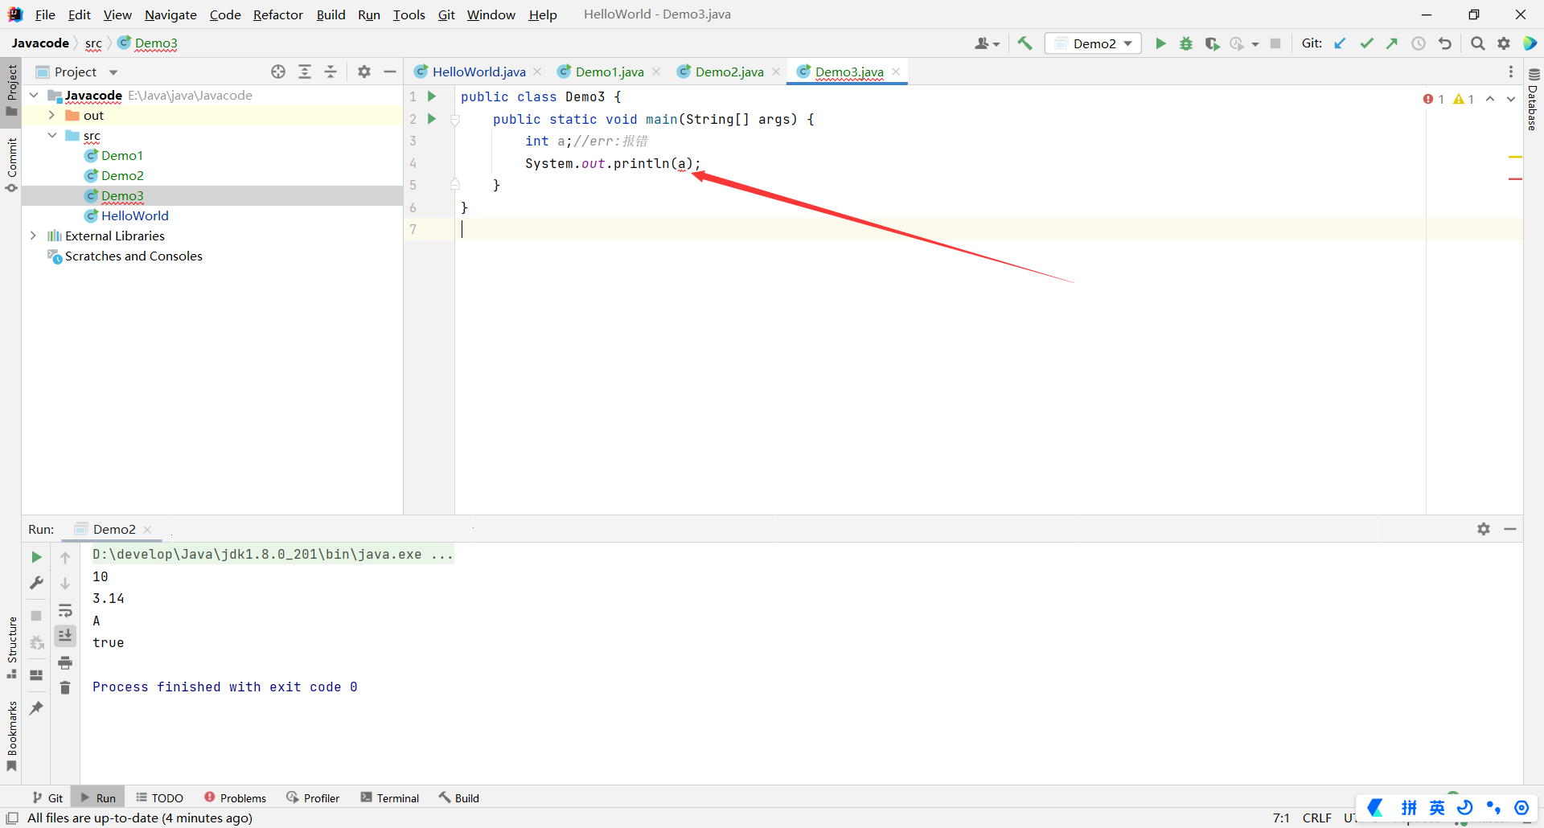This screenshot has width=1544, height=828.
Task: Open Run panel settings gear
Action: (x=1484, y=529)
